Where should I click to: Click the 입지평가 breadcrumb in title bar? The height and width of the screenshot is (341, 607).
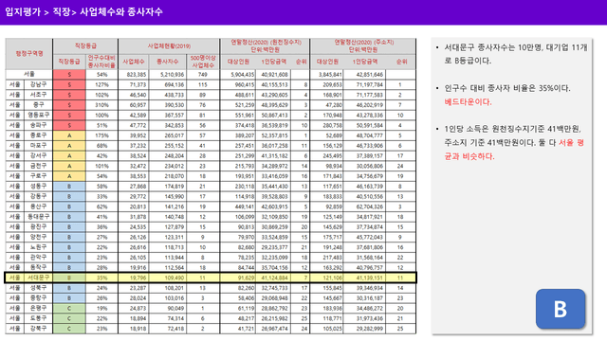(x=23, y=12)
